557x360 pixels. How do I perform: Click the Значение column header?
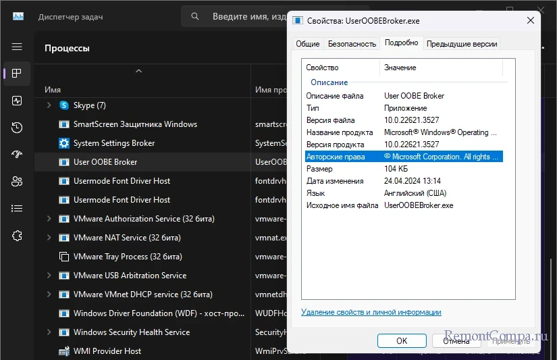pyautogui.click(x=441, y=68)
